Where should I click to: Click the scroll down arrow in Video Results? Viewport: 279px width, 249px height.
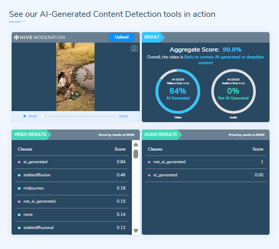point(136,231)
